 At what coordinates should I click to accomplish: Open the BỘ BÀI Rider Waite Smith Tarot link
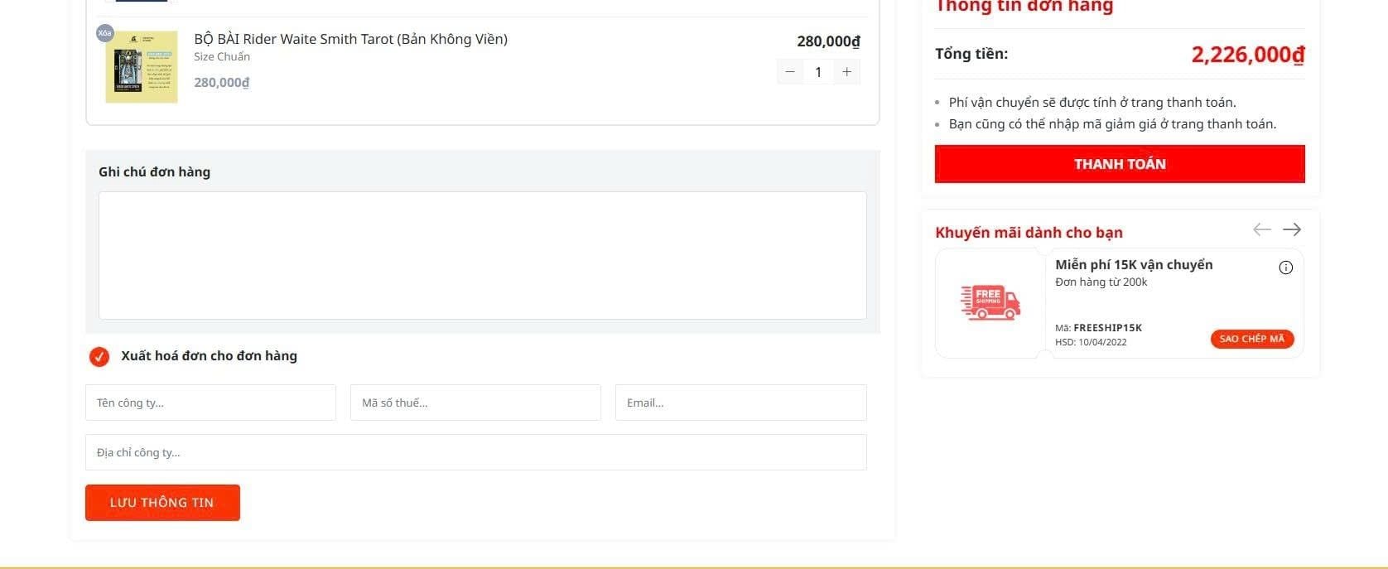tap(350, 39)
